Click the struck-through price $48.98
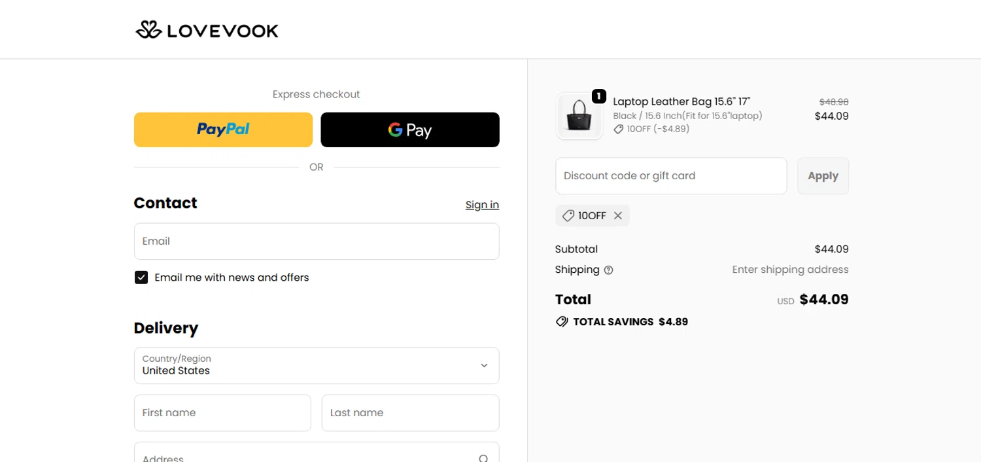Image resolution: width=981 pixels, height=462 pixels. pos(834,102)
